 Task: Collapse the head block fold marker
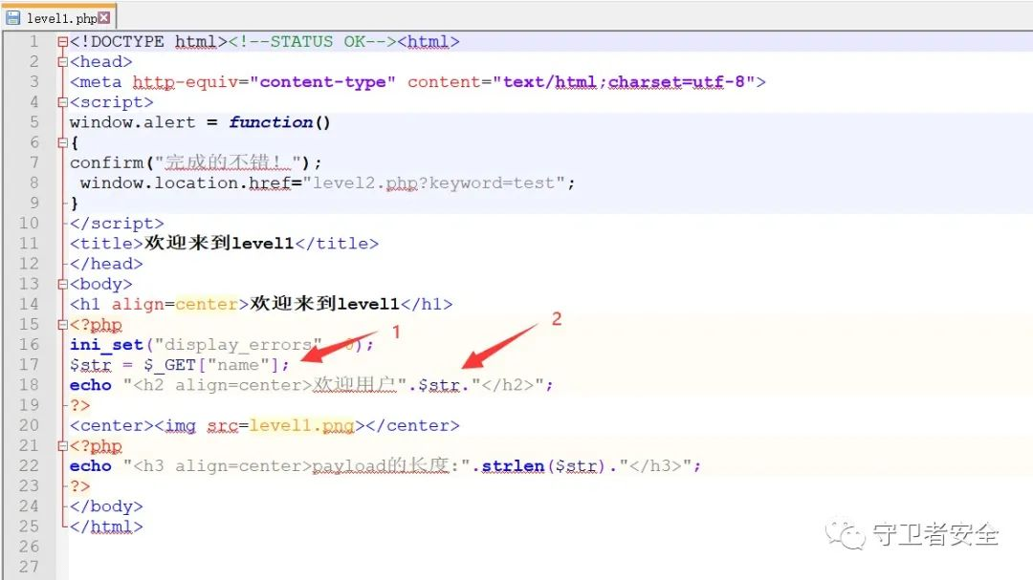pyautogui.click(x=63, y=62)
